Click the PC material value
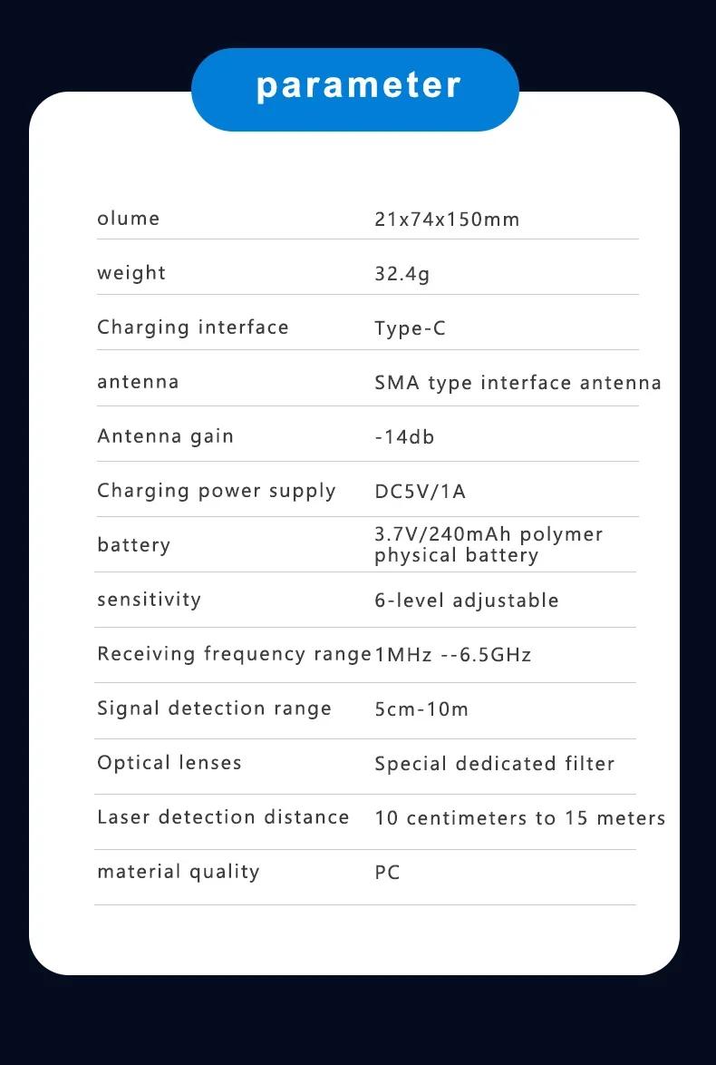Viewport: 716px width, 1065px height. tap(387, 873)
